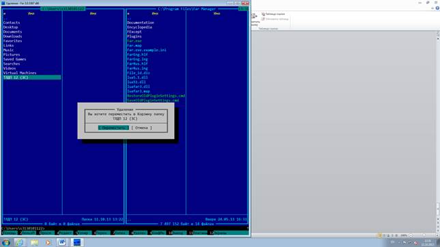Viewport: 440px width, 247px height.
Task: Click F1 key label in Far key bar
Action: coord(10,233)
